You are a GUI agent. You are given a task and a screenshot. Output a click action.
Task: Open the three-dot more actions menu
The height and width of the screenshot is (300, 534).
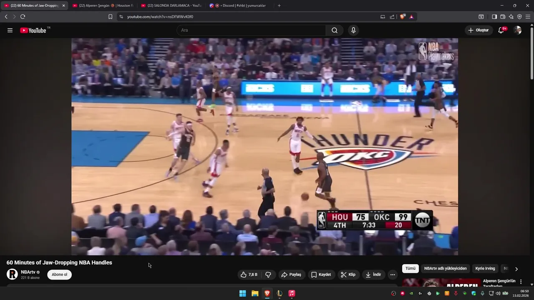pos(393,275)
